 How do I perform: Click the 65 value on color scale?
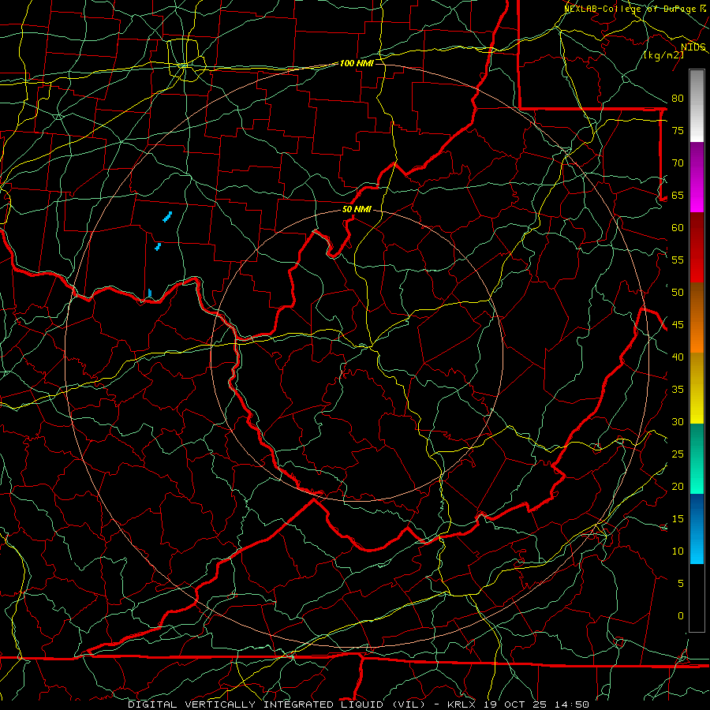click(x=678, y=195)
